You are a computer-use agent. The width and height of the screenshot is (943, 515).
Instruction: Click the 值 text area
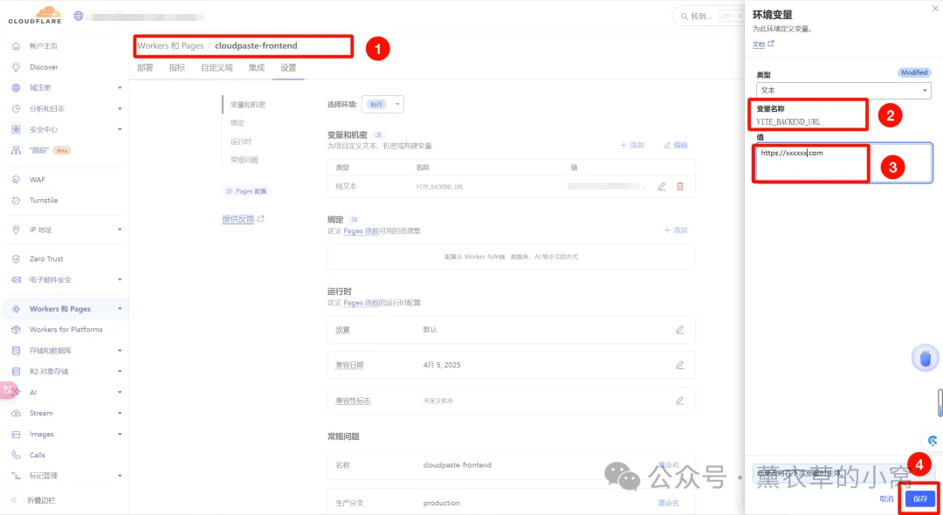843,162
